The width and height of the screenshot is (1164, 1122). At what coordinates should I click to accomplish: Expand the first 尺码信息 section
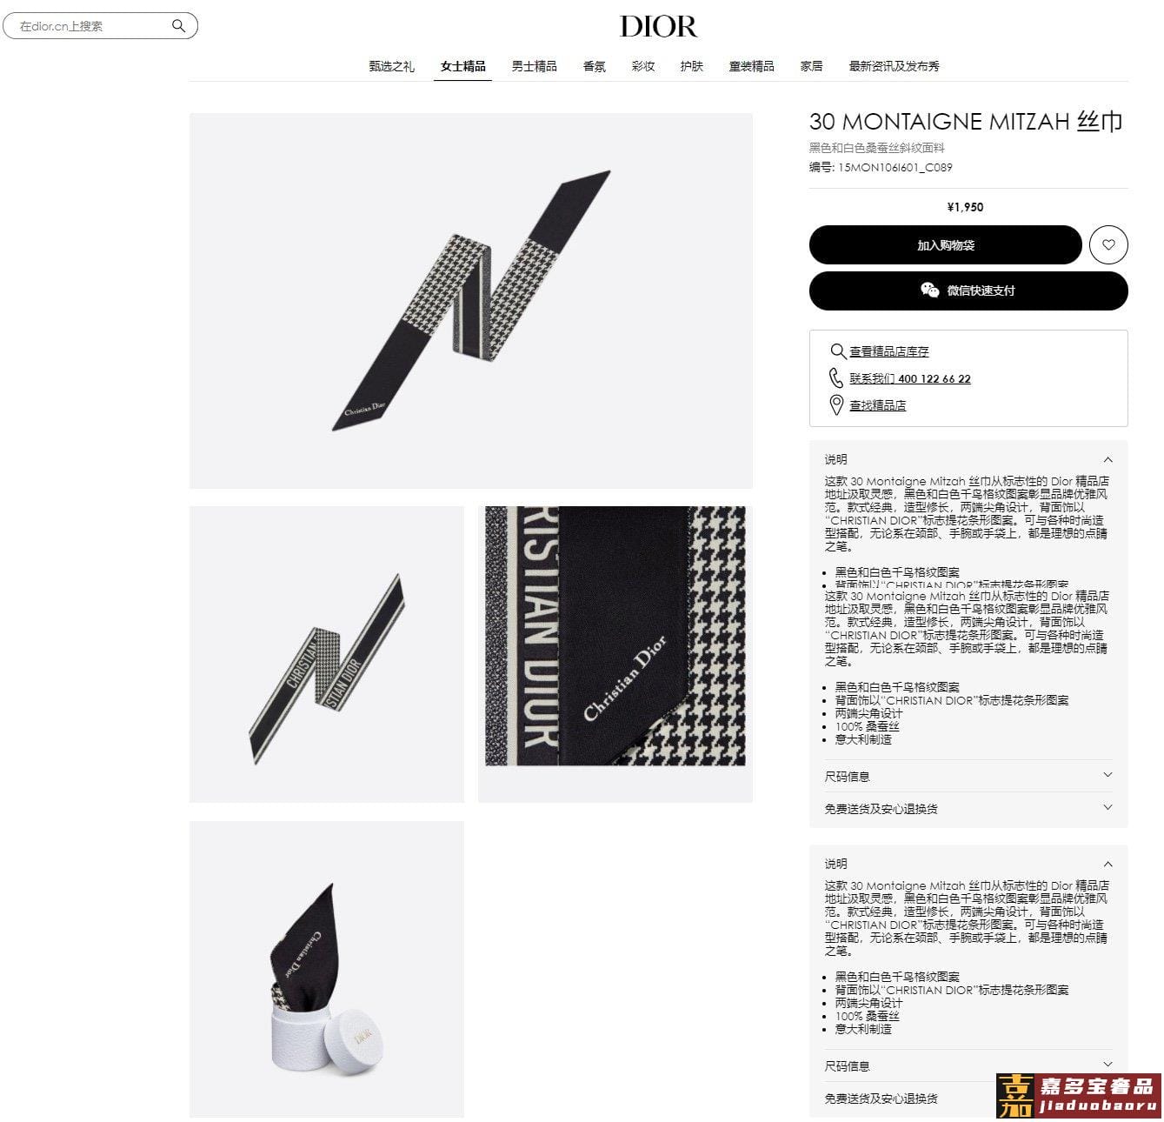[x=968, y=776]
